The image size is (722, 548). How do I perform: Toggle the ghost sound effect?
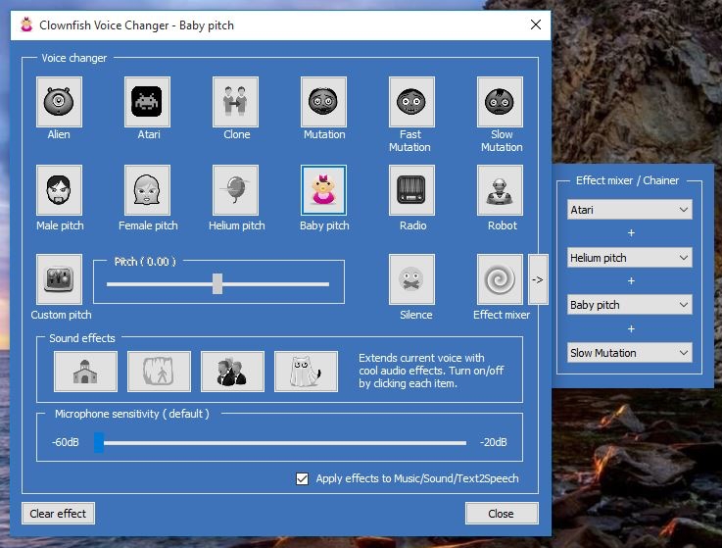pos(307,372)
